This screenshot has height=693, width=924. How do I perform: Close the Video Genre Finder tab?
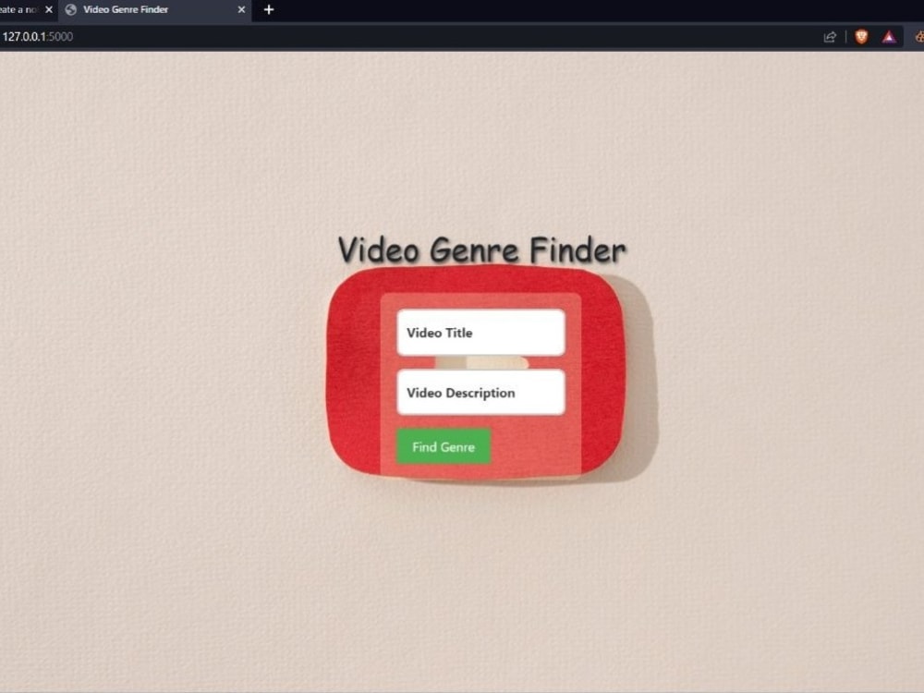(x=241, y=9)
